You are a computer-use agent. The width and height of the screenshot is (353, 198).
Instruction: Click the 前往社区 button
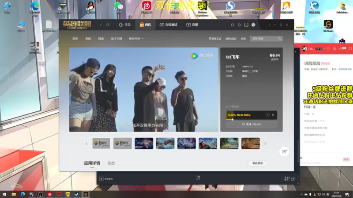(258, 163)
